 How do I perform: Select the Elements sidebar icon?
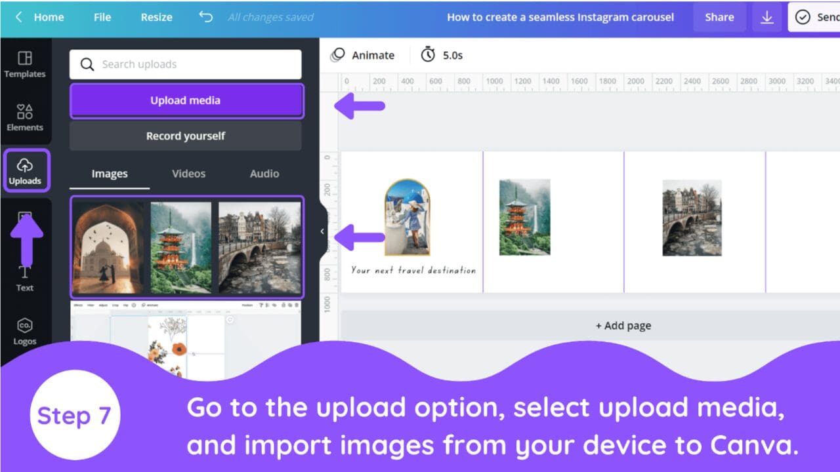(x=25, y=117)
